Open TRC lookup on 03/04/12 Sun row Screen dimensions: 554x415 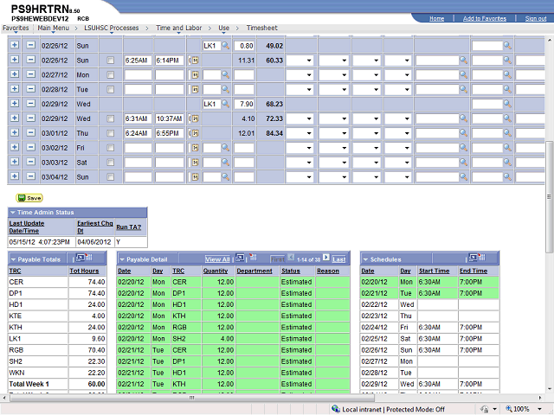[x=225, y=176]
